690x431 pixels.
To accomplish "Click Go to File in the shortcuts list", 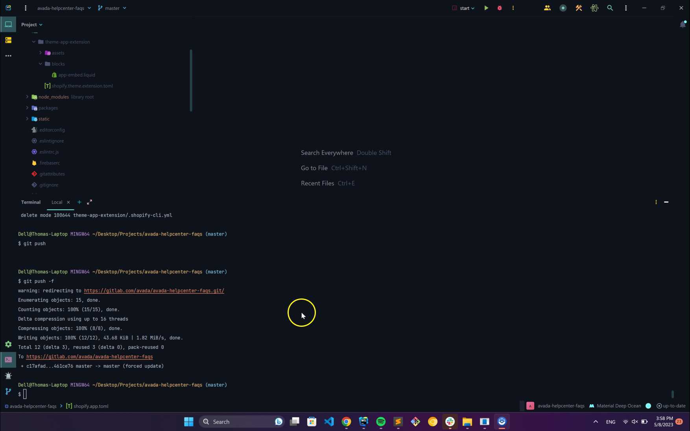I will coord(314,168).
